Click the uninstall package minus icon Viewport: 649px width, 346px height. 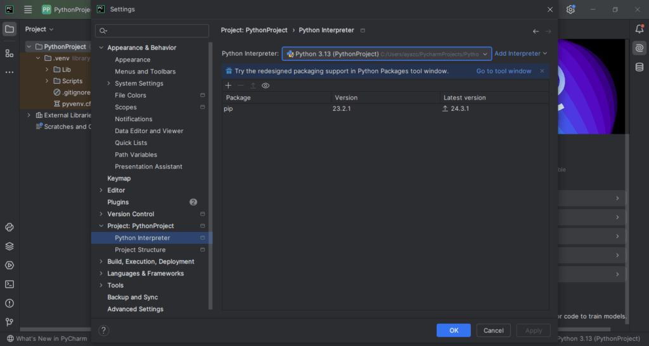pos(240,86)
